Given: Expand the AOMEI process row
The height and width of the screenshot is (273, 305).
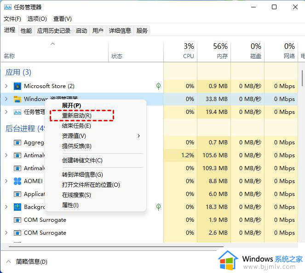Looking at the screenshot, I should point(6,181).
